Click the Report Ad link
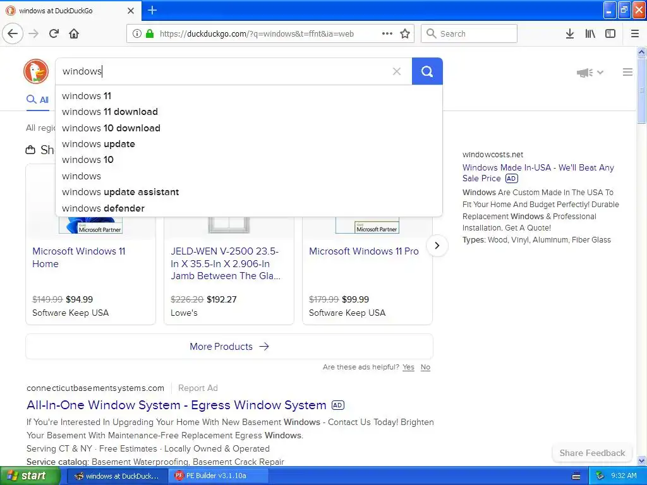 coord(198,388)
